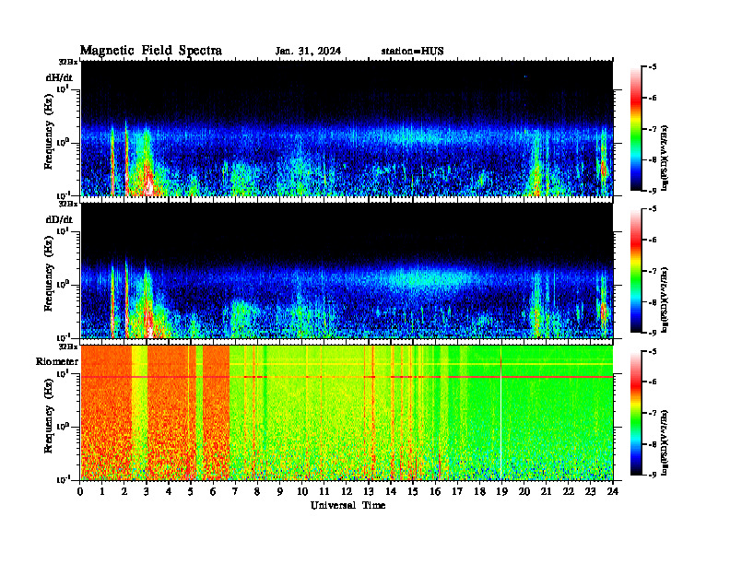Viewport: 730px width, 564px height.
Task: Click the "-7" value on the Riometer color scale
Action: (653, 413)
